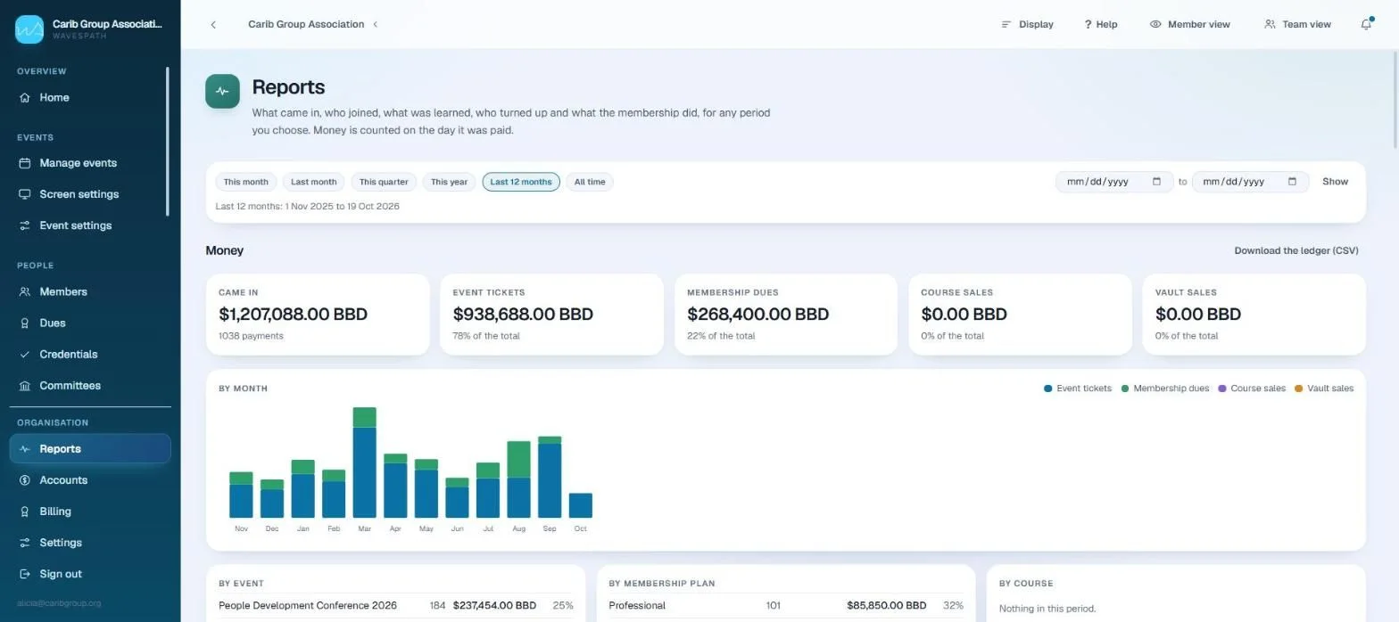
Task: Open calendar picker on start date field
Action: click(x=1157, y=182)
